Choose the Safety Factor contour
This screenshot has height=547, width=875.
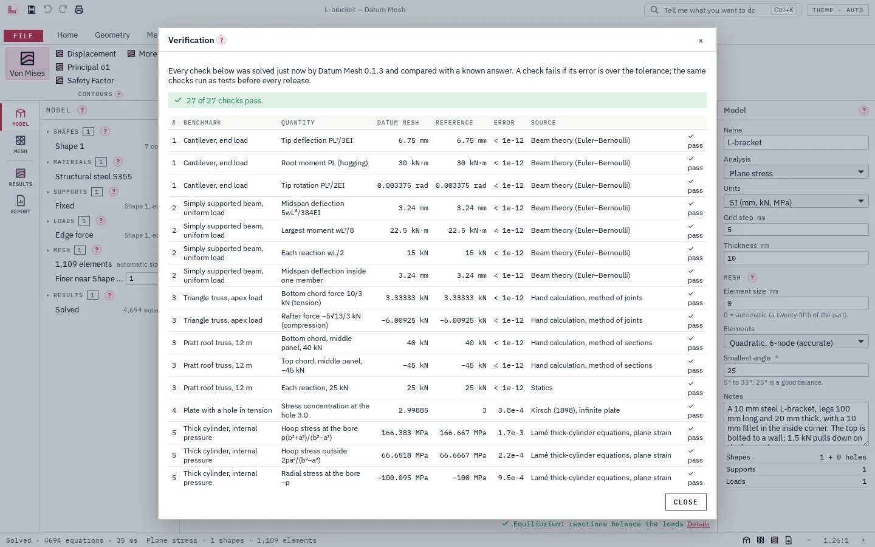(x=84, y=80)
